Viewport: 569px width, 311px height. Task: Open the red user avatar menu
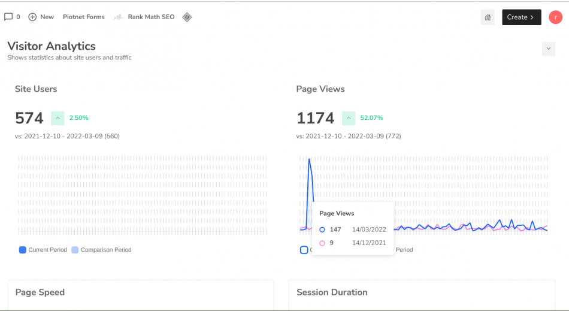click(x=555, y=17)
